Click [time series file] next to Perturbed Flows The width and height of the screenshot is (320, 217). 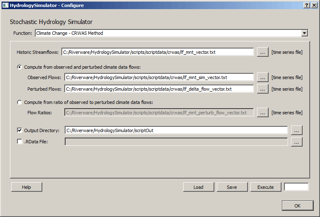tap(287, 89)
